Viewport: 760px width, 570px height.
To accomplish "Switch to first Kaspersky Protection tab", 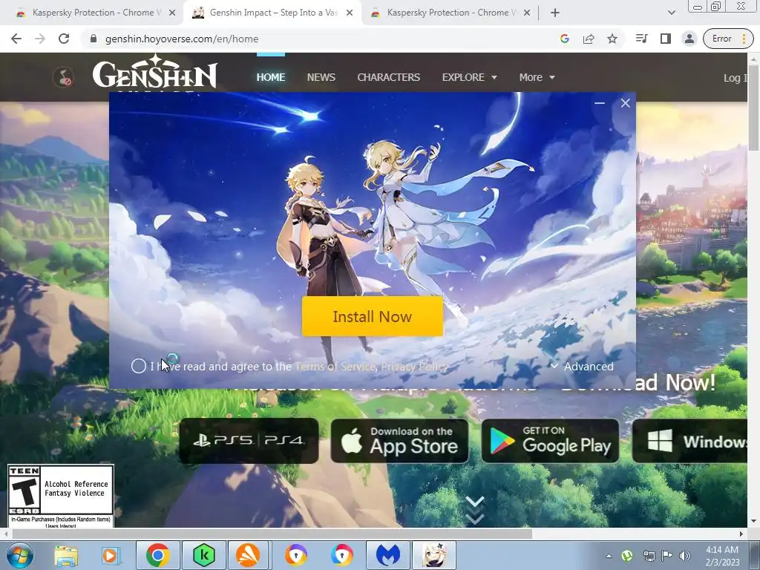I will click(96, 13).
